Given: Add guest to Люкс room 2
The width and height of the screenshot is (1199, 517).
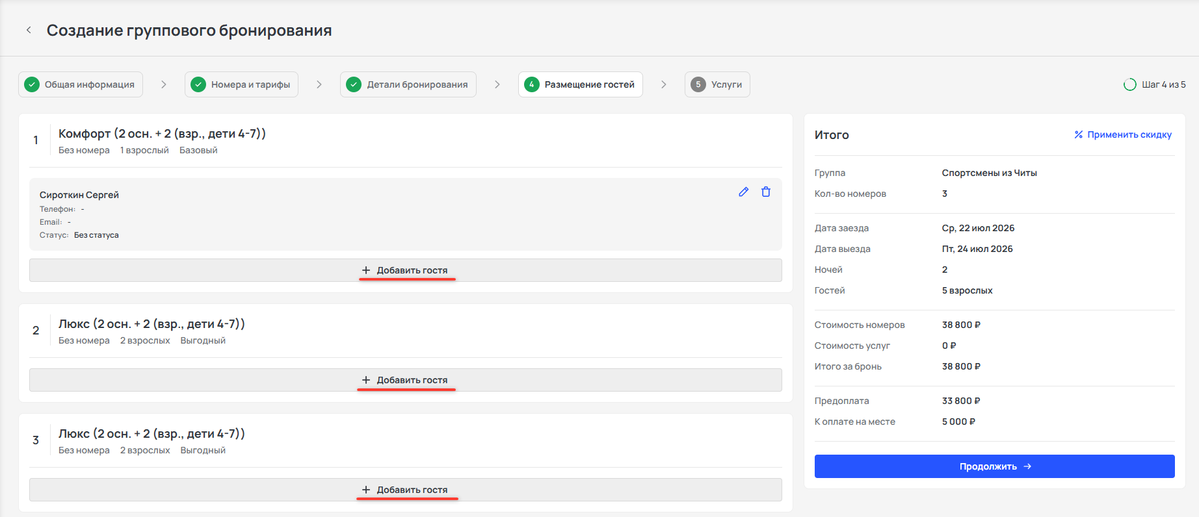Looking at the screenshot, I should 406,380.
